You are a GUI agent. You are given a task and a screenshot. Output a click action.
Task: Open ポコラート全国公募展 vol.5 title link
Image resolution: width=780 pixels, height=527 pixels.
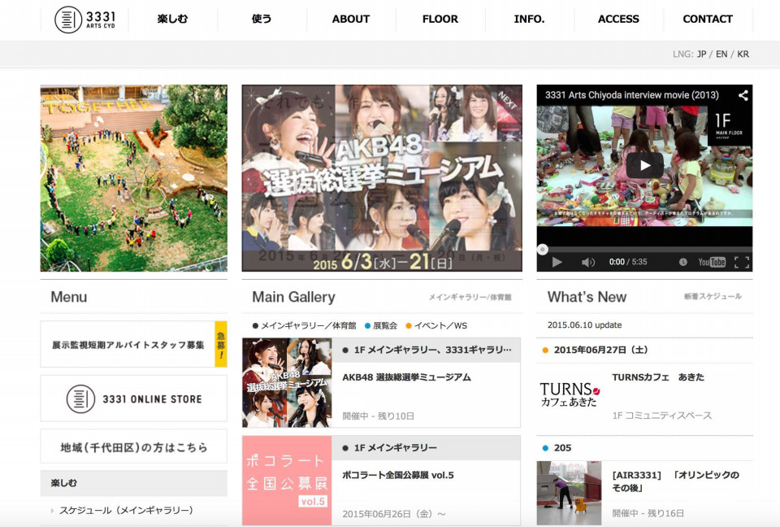398,475
